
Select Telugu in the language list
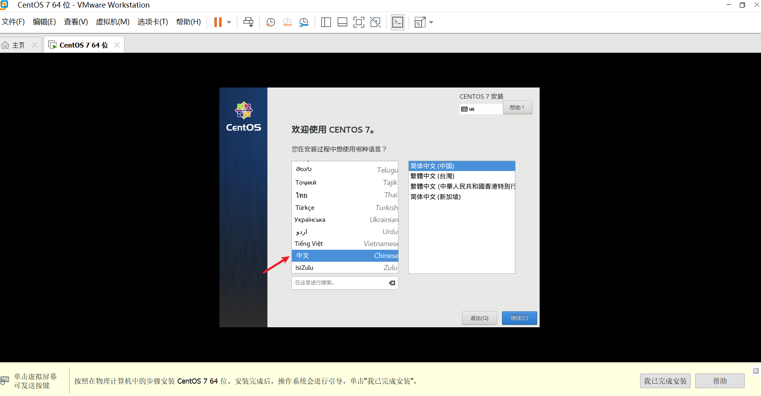345,169
